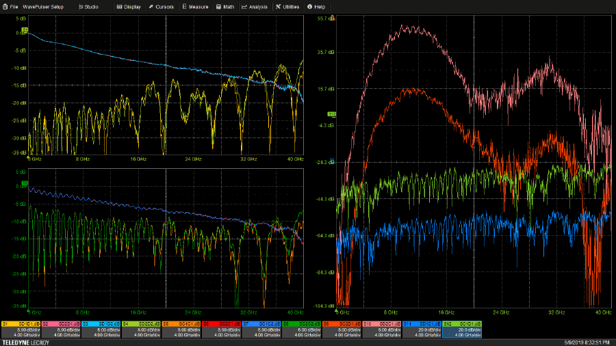616x346 pixels.
Task: Click the Display menu icon
Action: [x=120, y=6]
